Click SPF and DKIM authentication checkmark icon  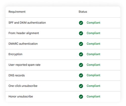81,23
